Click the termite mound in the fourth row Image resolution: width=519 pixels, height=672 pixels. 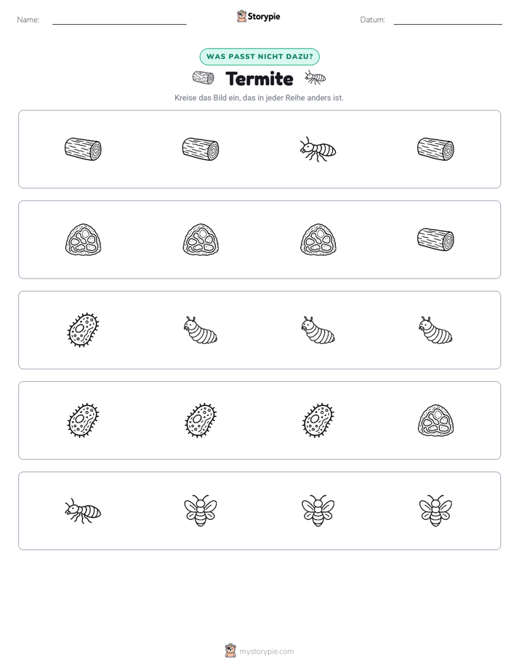tap(435, 420)
